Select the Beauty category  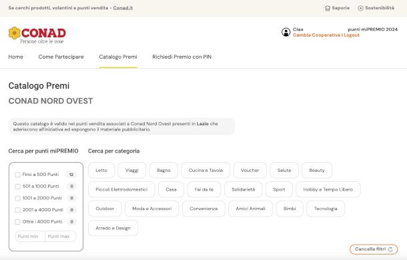coord(317,170)
